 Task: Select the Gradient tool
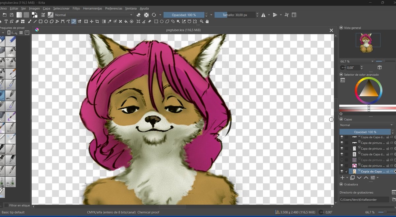coord(104,21)
